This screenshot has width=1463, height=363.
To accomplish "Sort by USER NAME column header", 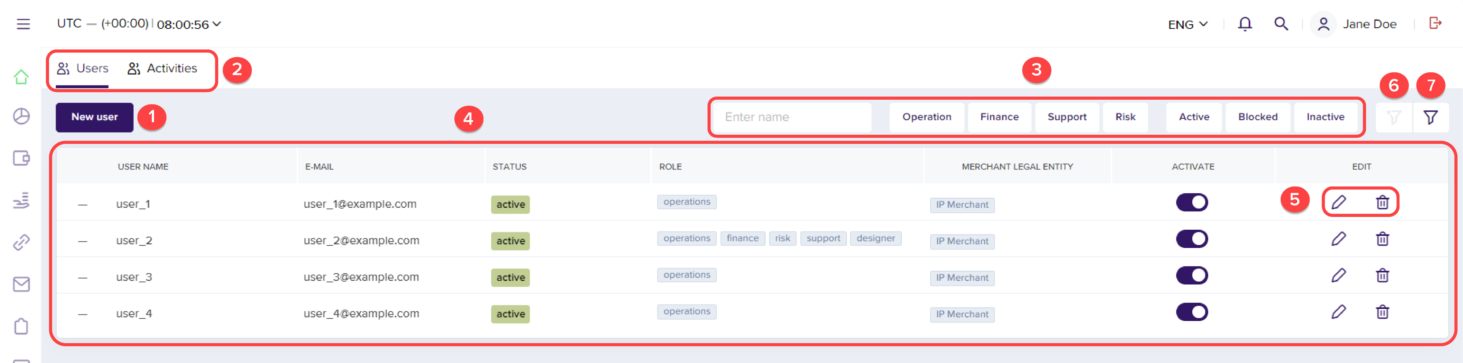I will pyautogui.click(x=143, y=167).
